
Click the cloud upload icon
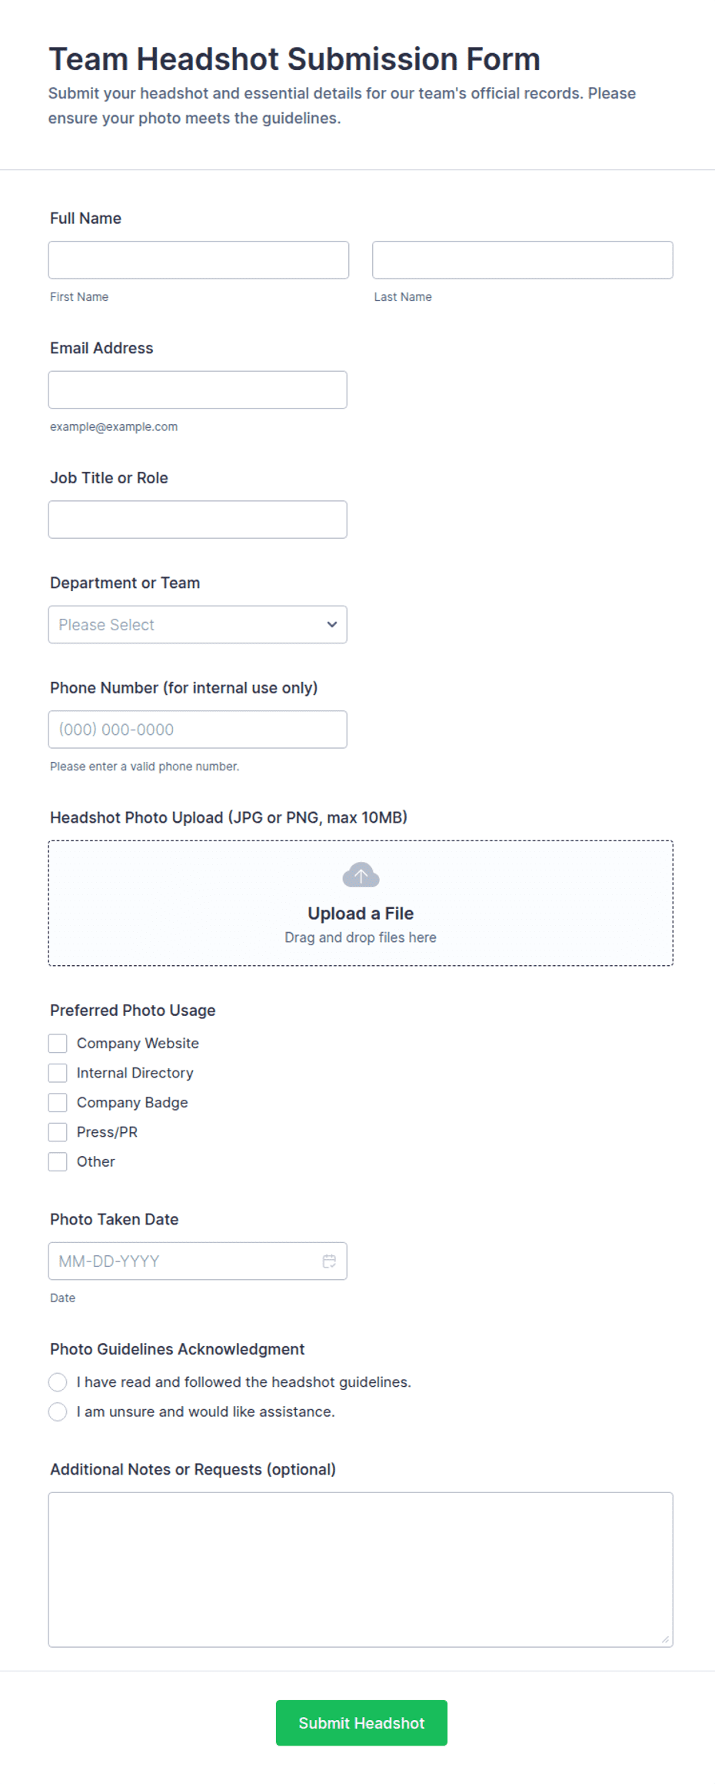click(361, 875)
